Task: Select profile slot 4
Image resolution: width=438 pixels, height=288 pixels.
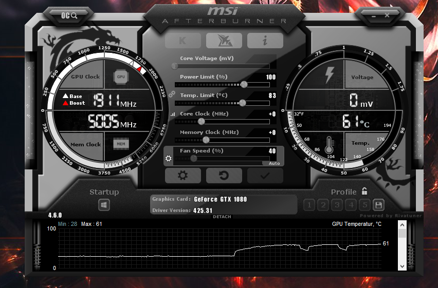Action: coord(351,205)
